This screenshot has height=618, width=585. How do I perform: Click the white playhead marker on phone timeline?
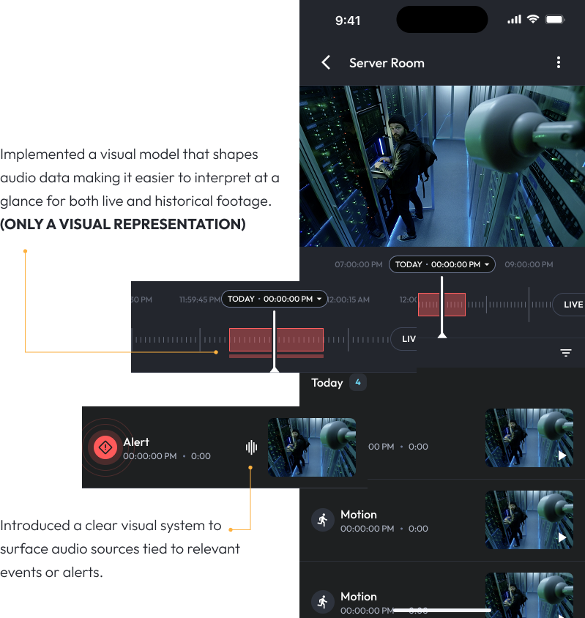pyautogui.click(x=442, y=308)
